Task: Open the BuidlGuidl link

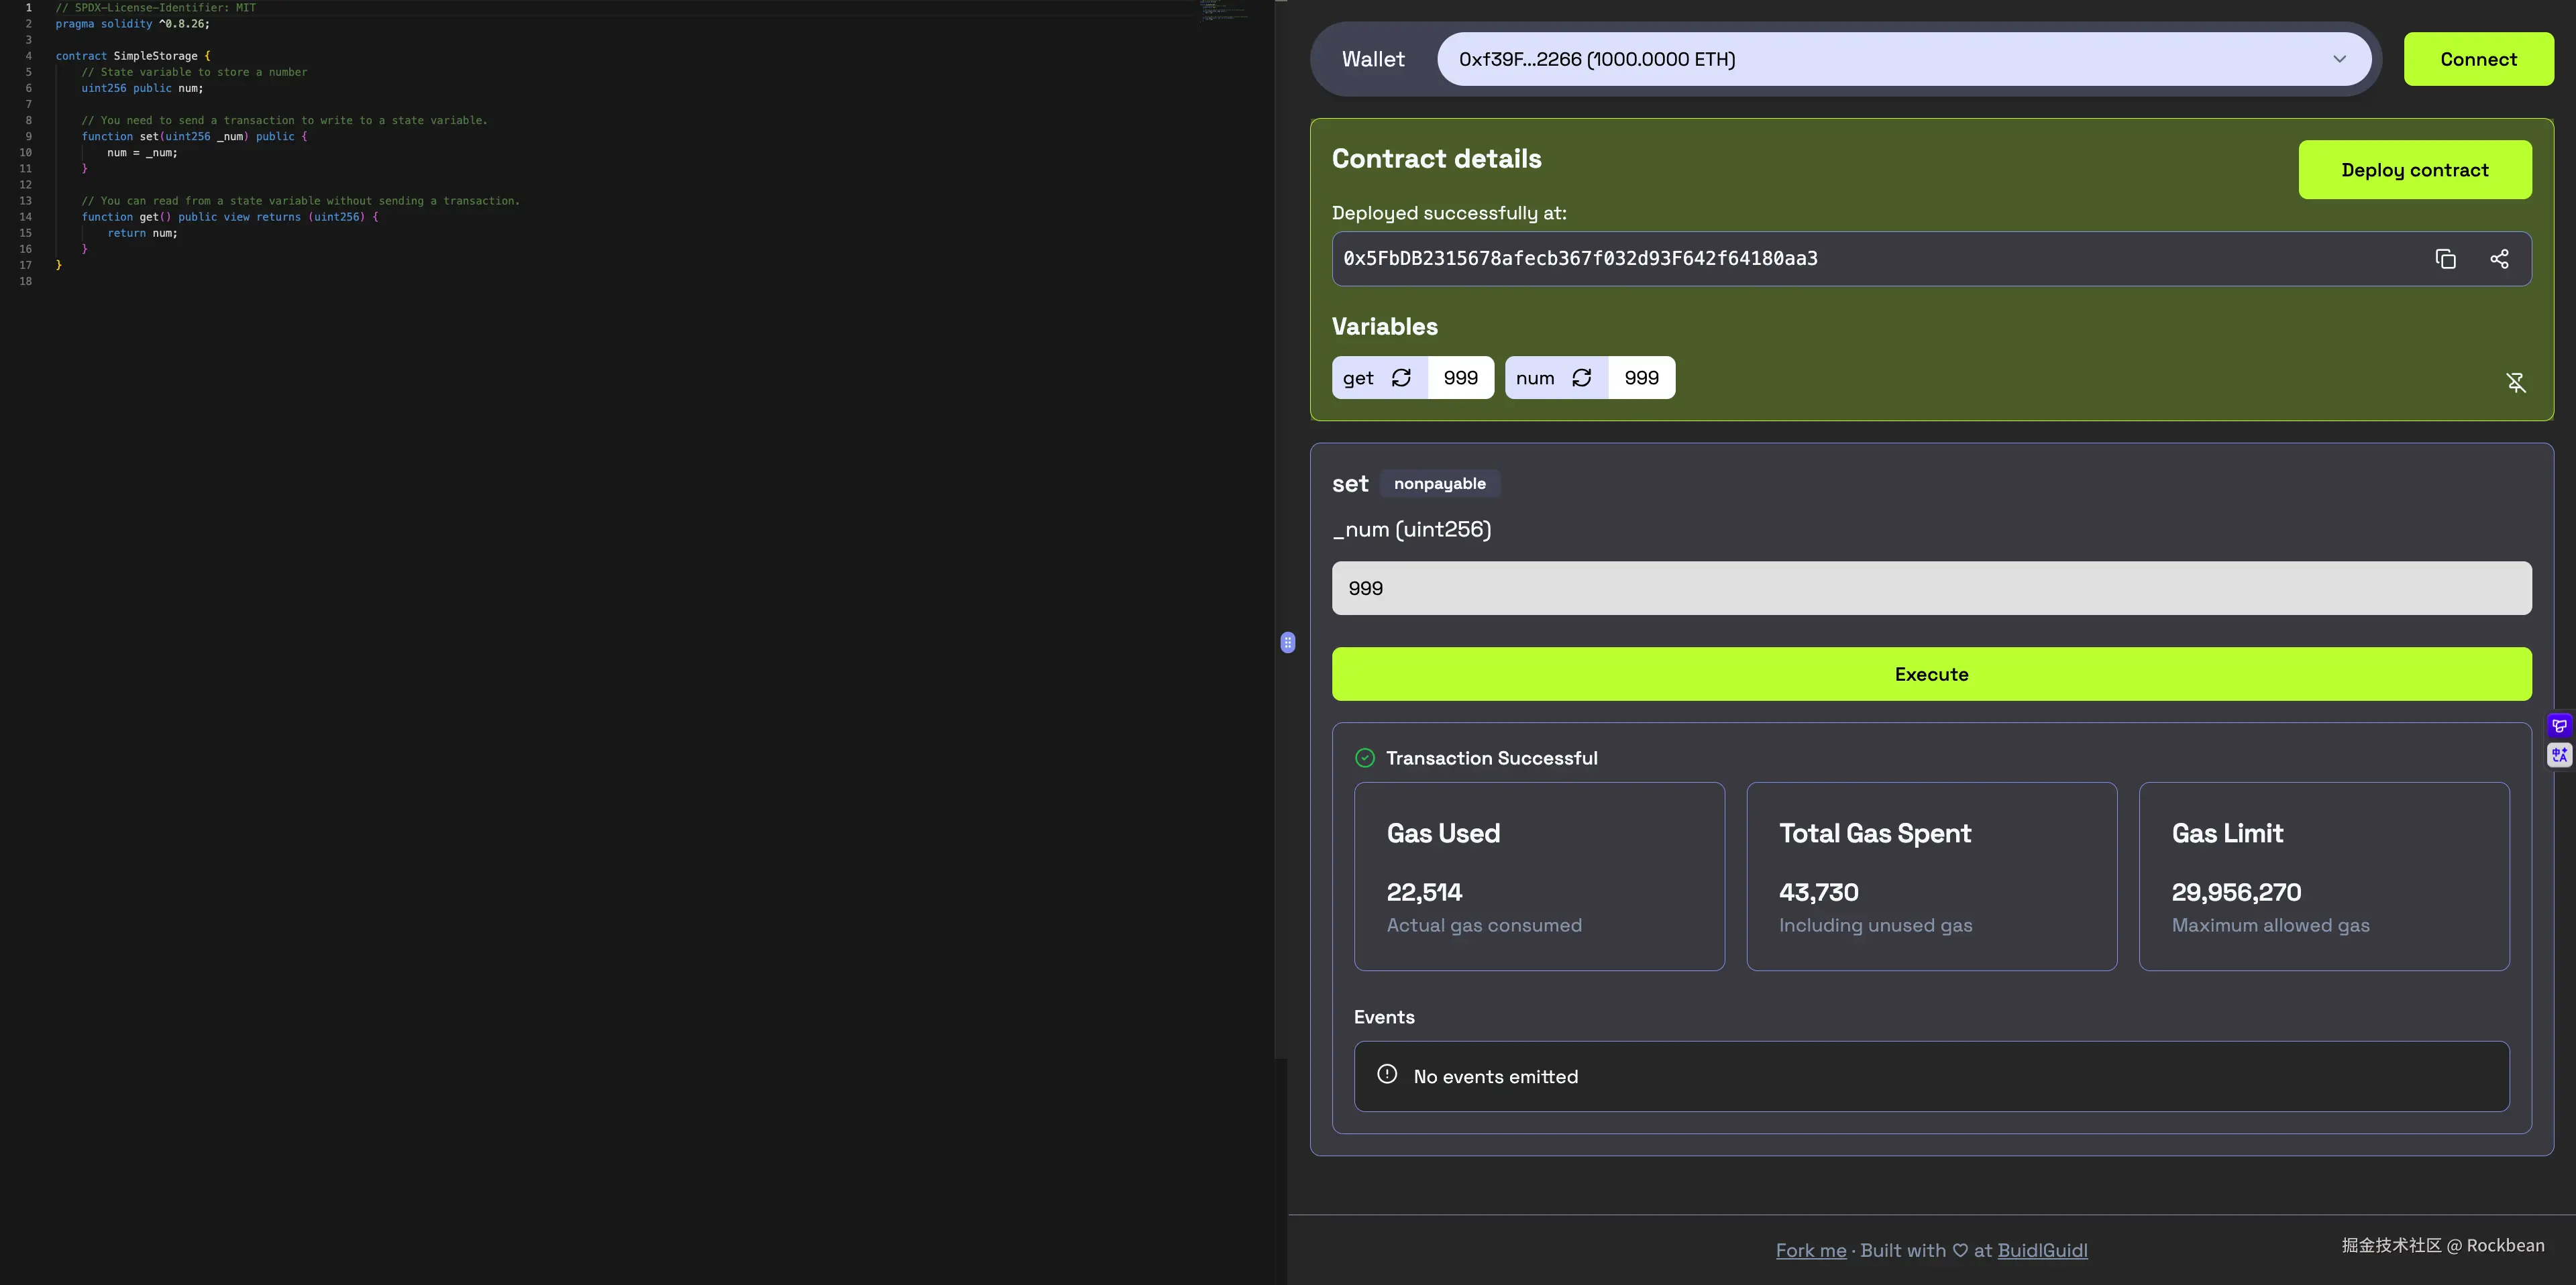Action: click(2042, 1250)
